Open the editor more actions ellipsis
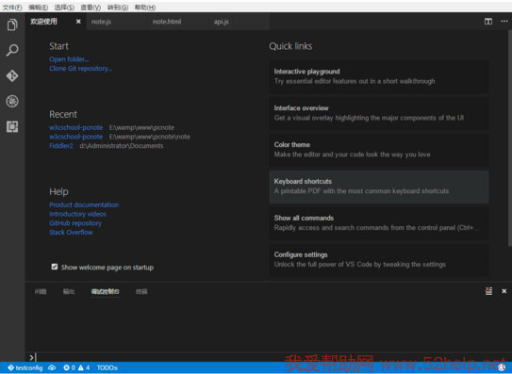Screen dimensions: 512x374 pos(504,22)
